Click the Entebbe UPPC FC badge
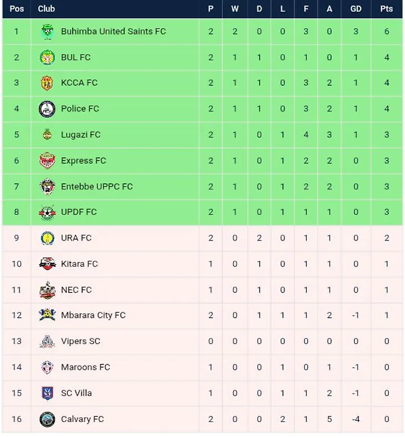Image resolution: width=405 pixels, height=438 pixels. [x=47, y=187]
